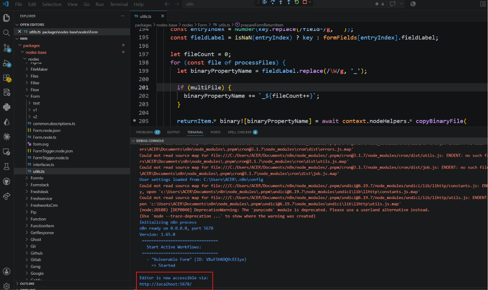Open Form.node.ts file
Image resolution: width=488 pixels, height=290 pixels.
click(x=44, y=137)
